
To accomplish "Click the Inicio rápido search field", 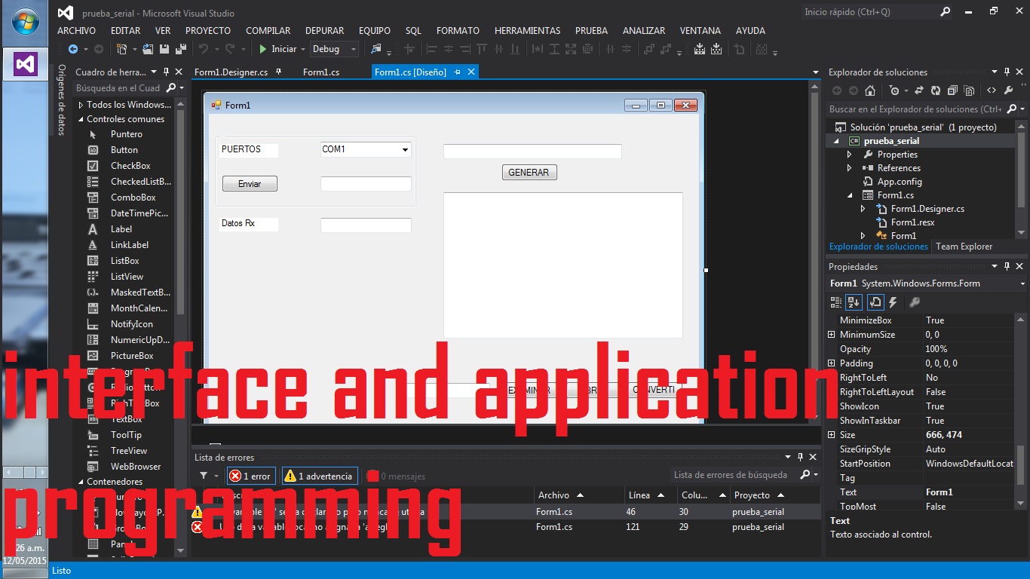I will pos(869,12).
